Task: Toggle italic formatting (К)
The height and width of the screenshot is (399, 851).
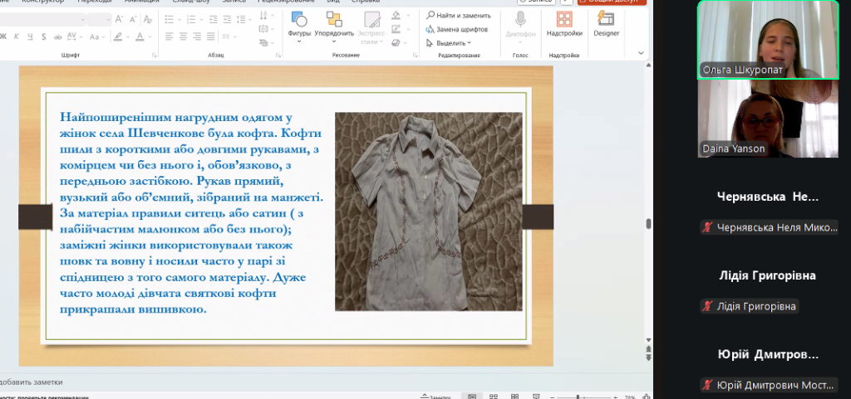Action: [x=17, y=36]
